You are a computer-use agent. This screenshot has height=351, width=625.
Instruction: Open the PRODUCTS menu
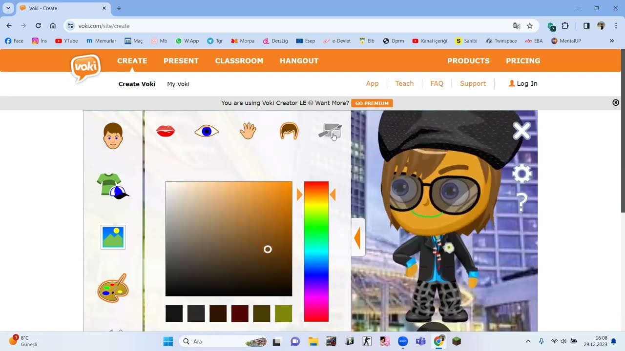[x=468, y=61]
